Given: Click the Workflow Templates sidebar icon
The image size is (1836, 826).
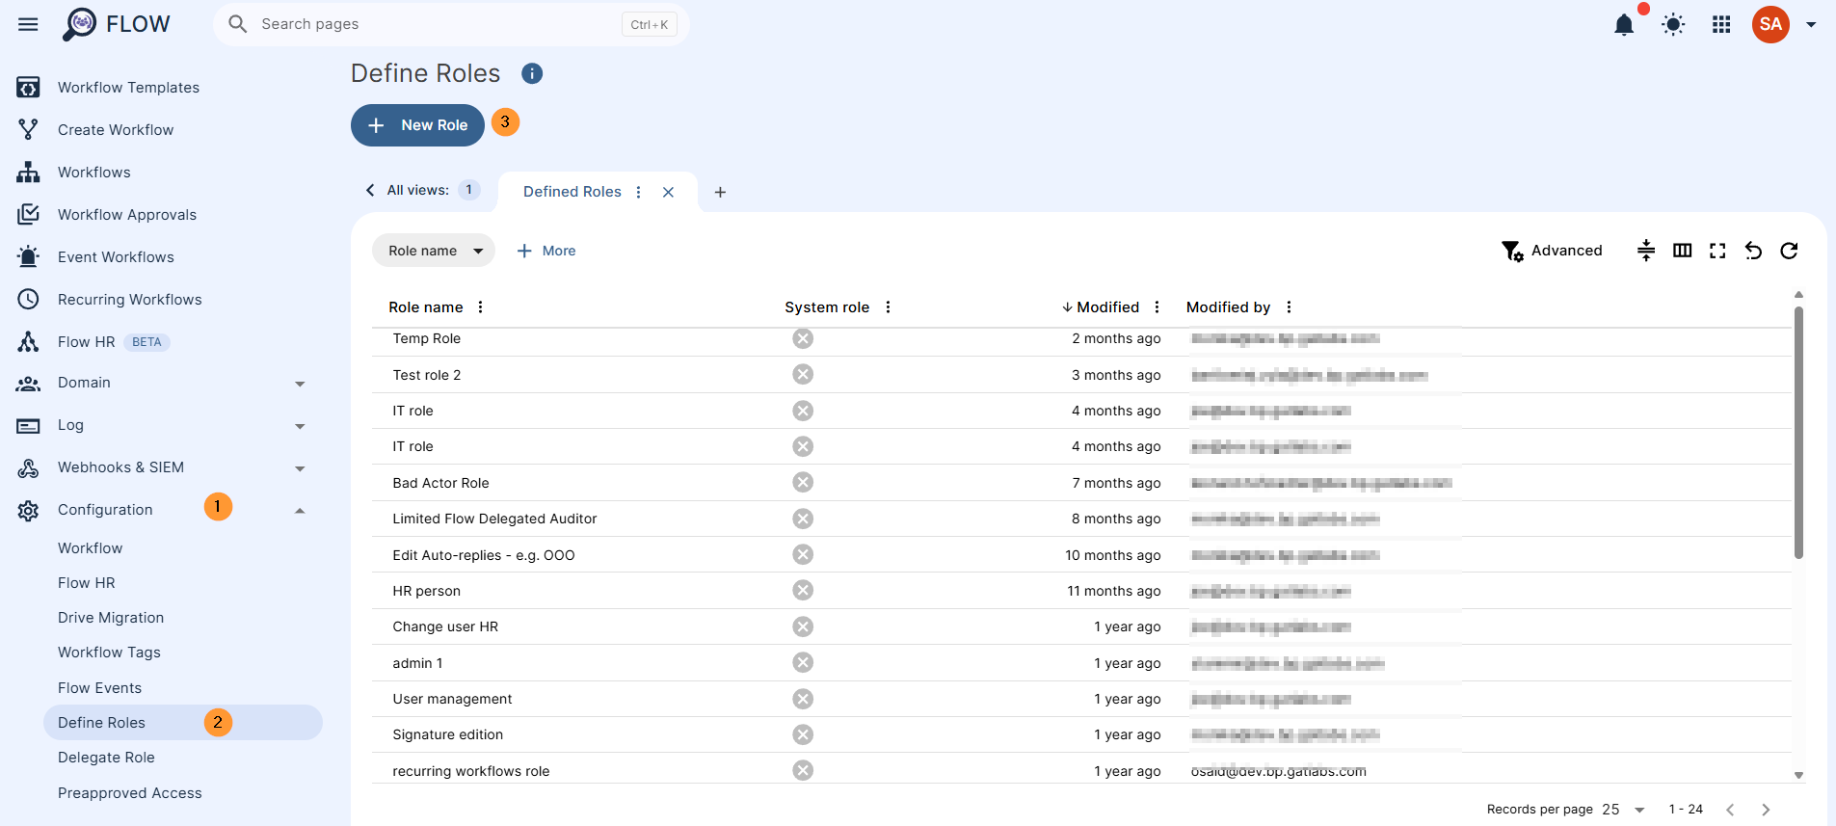Looking at the screenshot, I should click(28, 88).
